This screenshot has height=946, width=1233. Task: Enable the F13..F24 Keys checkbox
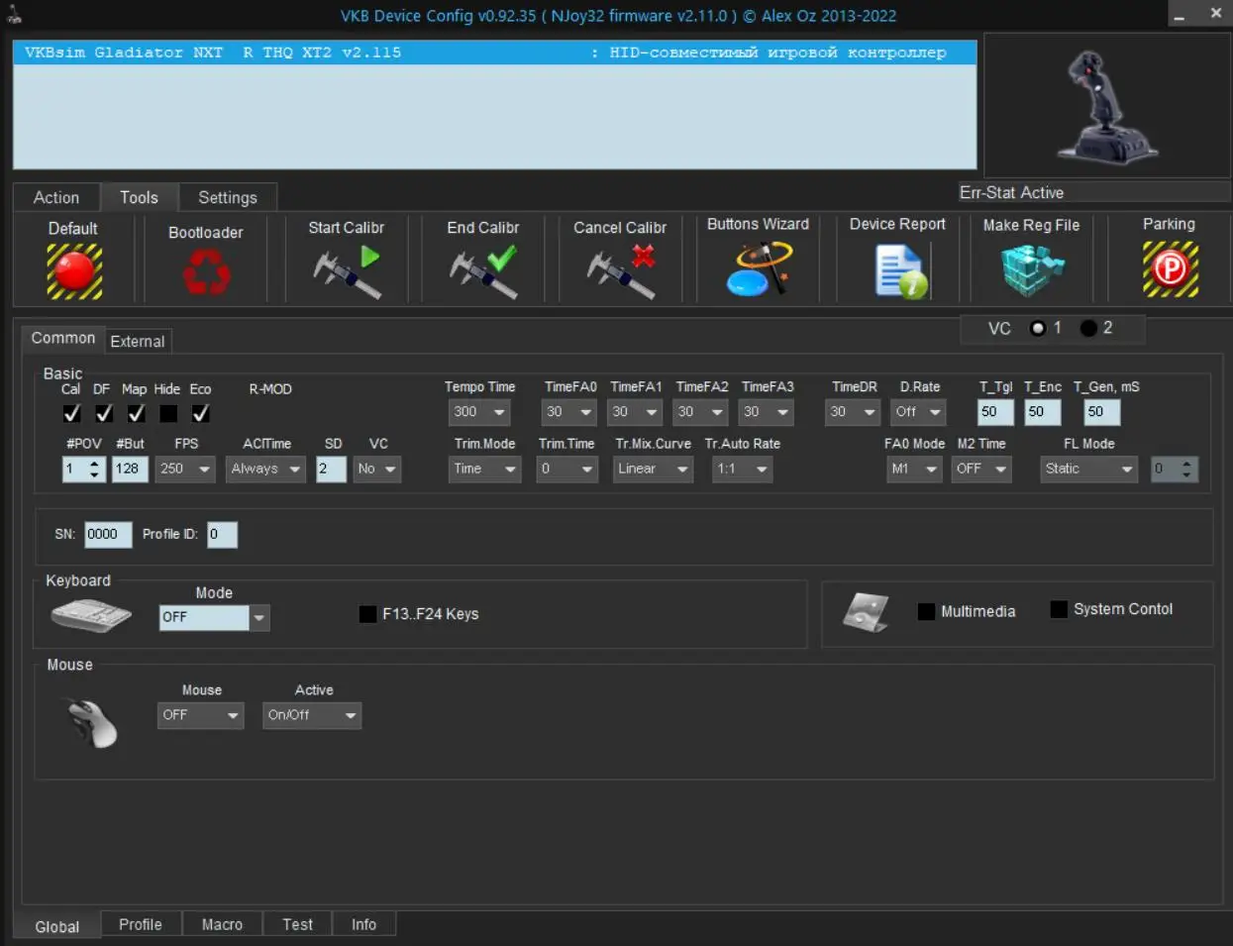[x=368, y=614]
